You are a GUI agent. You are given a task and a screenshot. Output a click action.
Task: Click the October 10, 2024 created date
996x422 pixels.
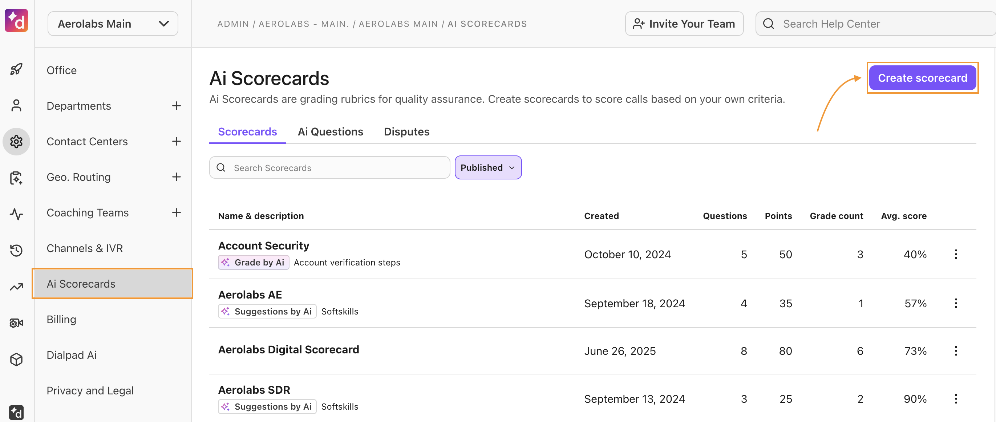tap(627, 254)
